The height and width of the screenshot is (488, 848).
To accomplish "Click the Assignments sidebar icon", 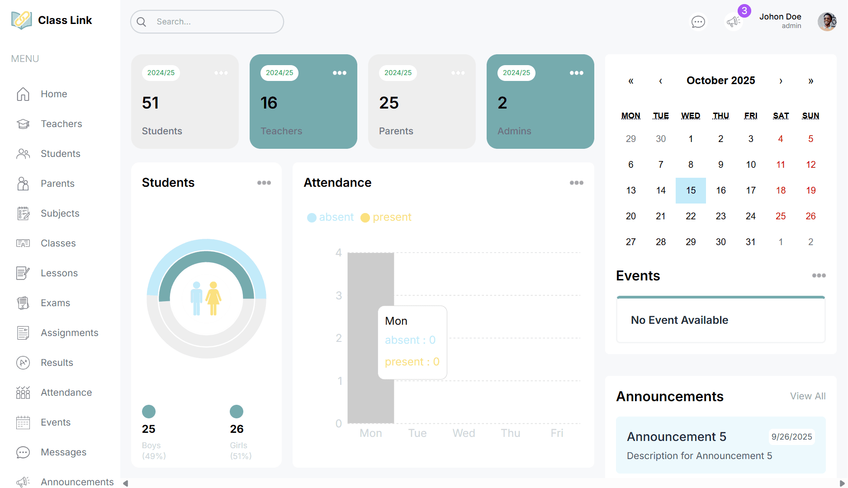I will tap(23, 333).
